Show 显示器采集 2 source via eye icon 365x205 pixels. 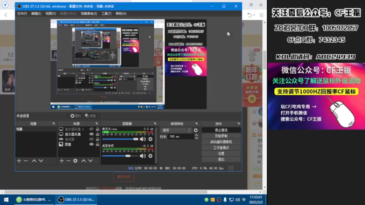pyautogui.click(x=91, y=129)
